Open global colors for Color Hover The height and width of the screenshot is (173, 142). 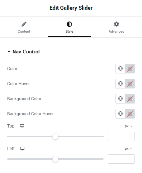pyautogui.click(x=120, y=83)
